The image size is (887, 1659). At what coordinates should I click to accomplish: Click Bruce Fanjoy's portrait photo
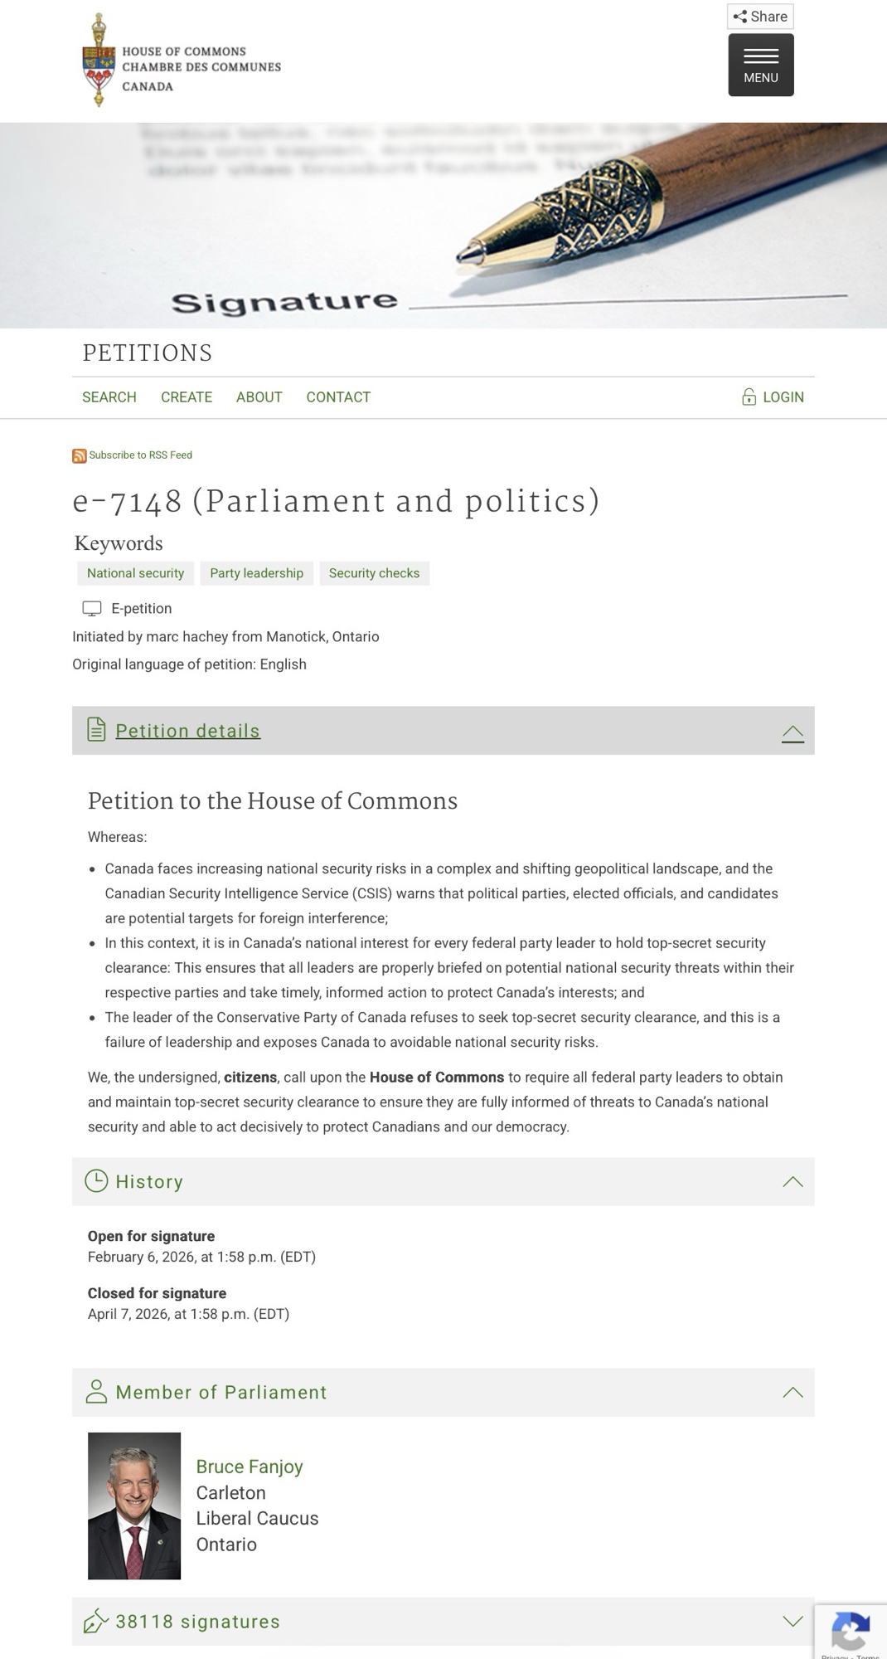click(134, 1506)
